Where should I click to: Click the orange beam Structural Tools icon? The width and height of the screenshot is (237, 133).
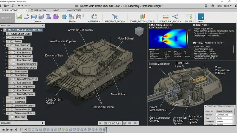click(x=166, y=17)
